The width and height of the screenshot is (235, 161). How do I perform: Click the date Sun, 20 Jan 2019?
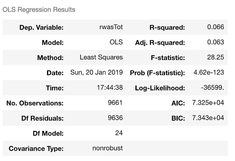click(97, 72)
